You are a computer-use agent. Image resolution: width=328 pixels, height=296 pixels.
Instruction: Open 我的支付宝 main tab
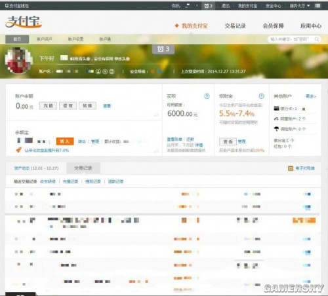tap(194, 26)
